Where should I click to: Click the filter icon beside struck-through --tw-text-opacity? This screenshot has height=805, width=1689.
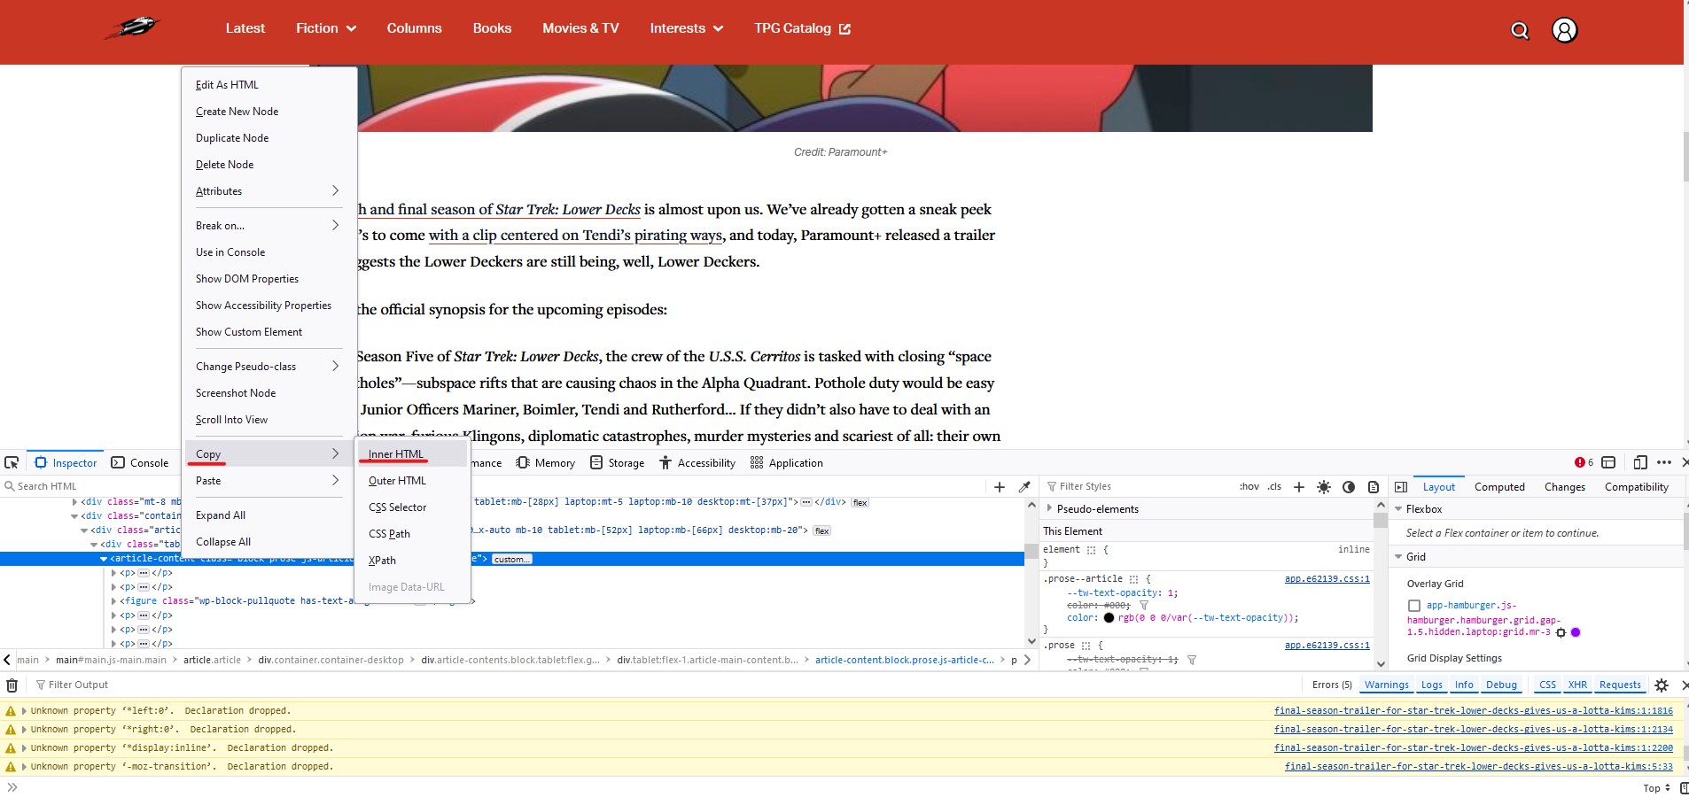(1192, 660)
